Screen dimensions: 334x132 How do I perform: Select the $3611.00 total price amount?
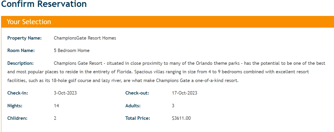pyautogui.click(x=181, y=118)
